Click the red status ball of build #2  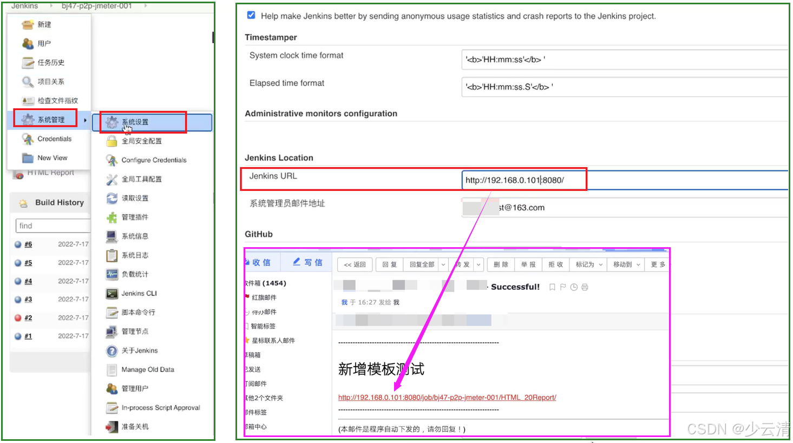tap(18, 318)
